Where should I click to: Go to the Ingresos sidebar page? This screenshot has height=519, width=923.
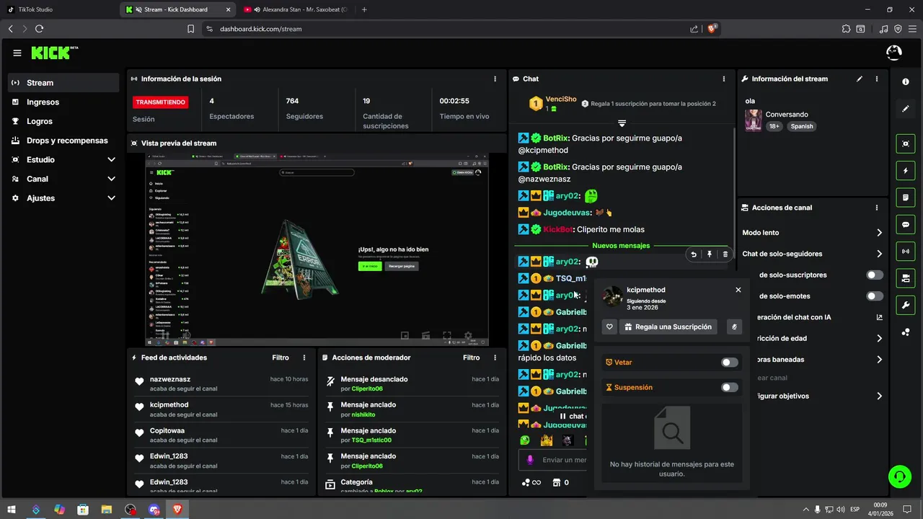tap(63, 102)
